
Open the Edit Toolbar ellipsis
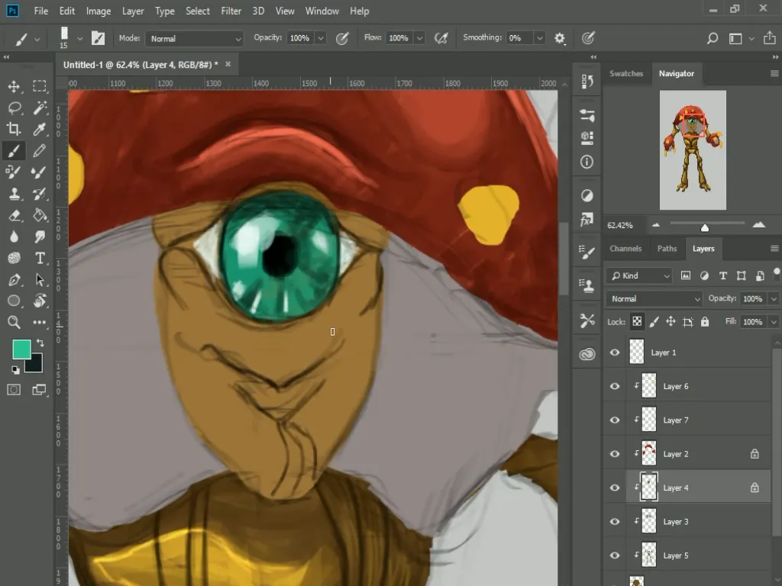pos(40,323)
